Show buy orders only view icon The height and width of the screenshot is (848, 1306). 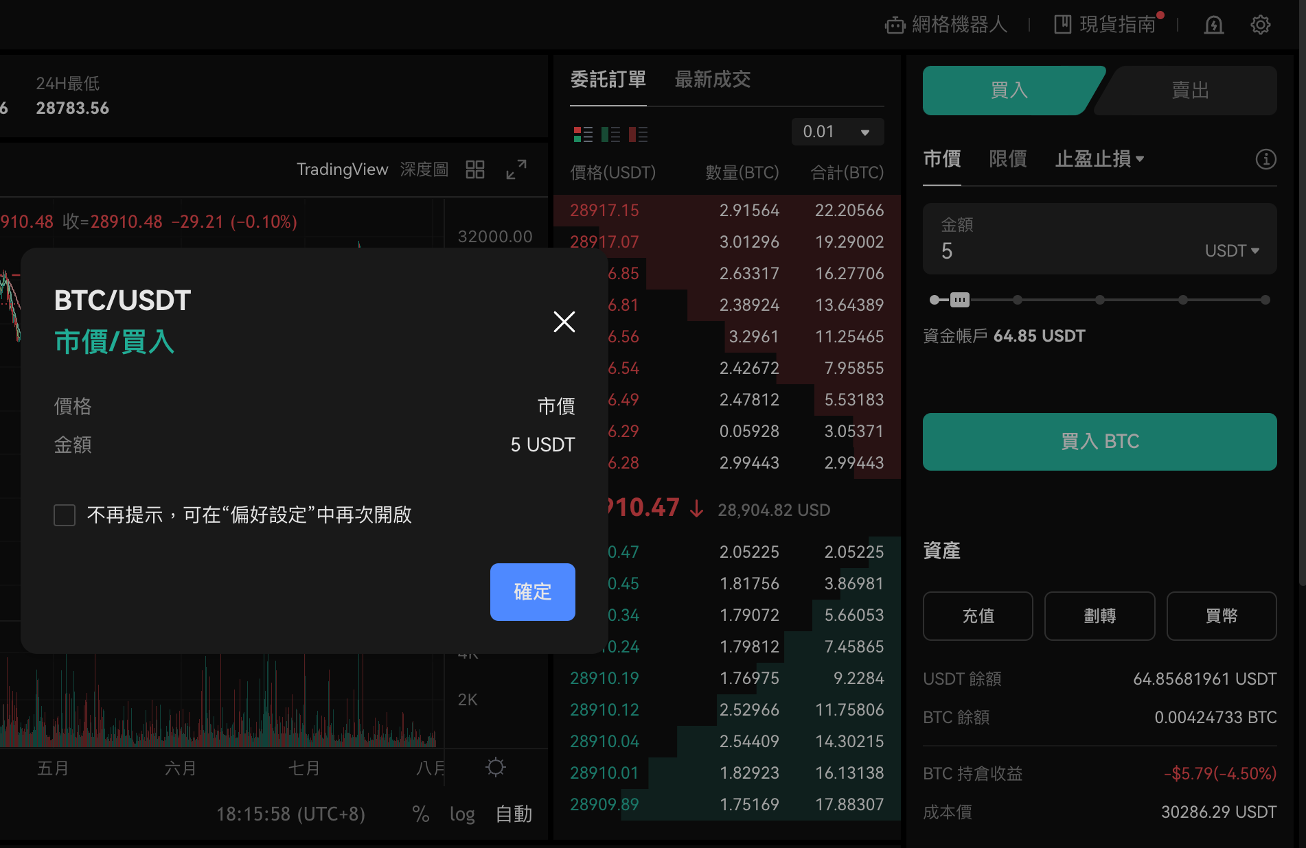coord(610,134)
